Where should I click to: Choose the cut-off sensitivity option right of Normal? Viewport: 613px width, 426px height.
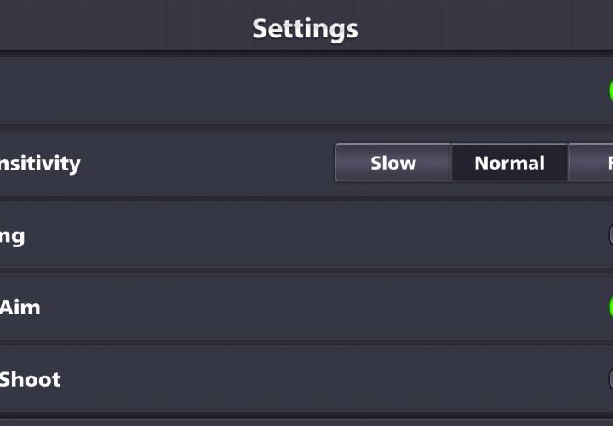(x=591, y=163)
